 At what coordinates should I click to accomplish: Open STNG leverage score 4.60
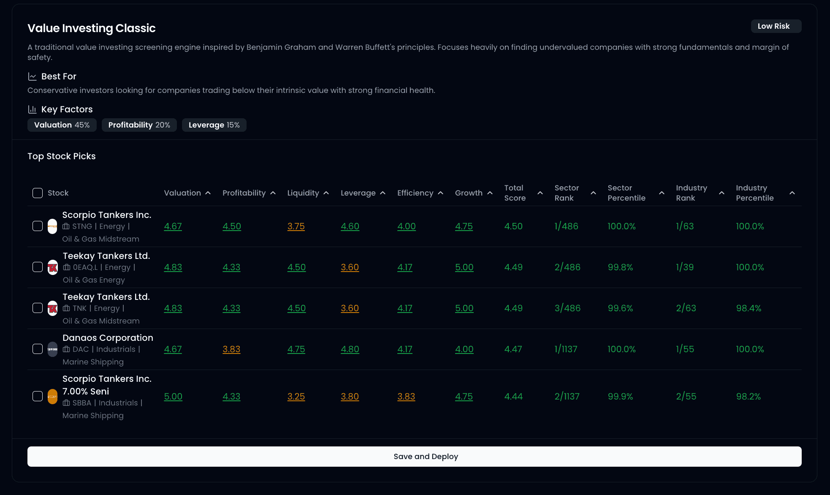(350, 226)
